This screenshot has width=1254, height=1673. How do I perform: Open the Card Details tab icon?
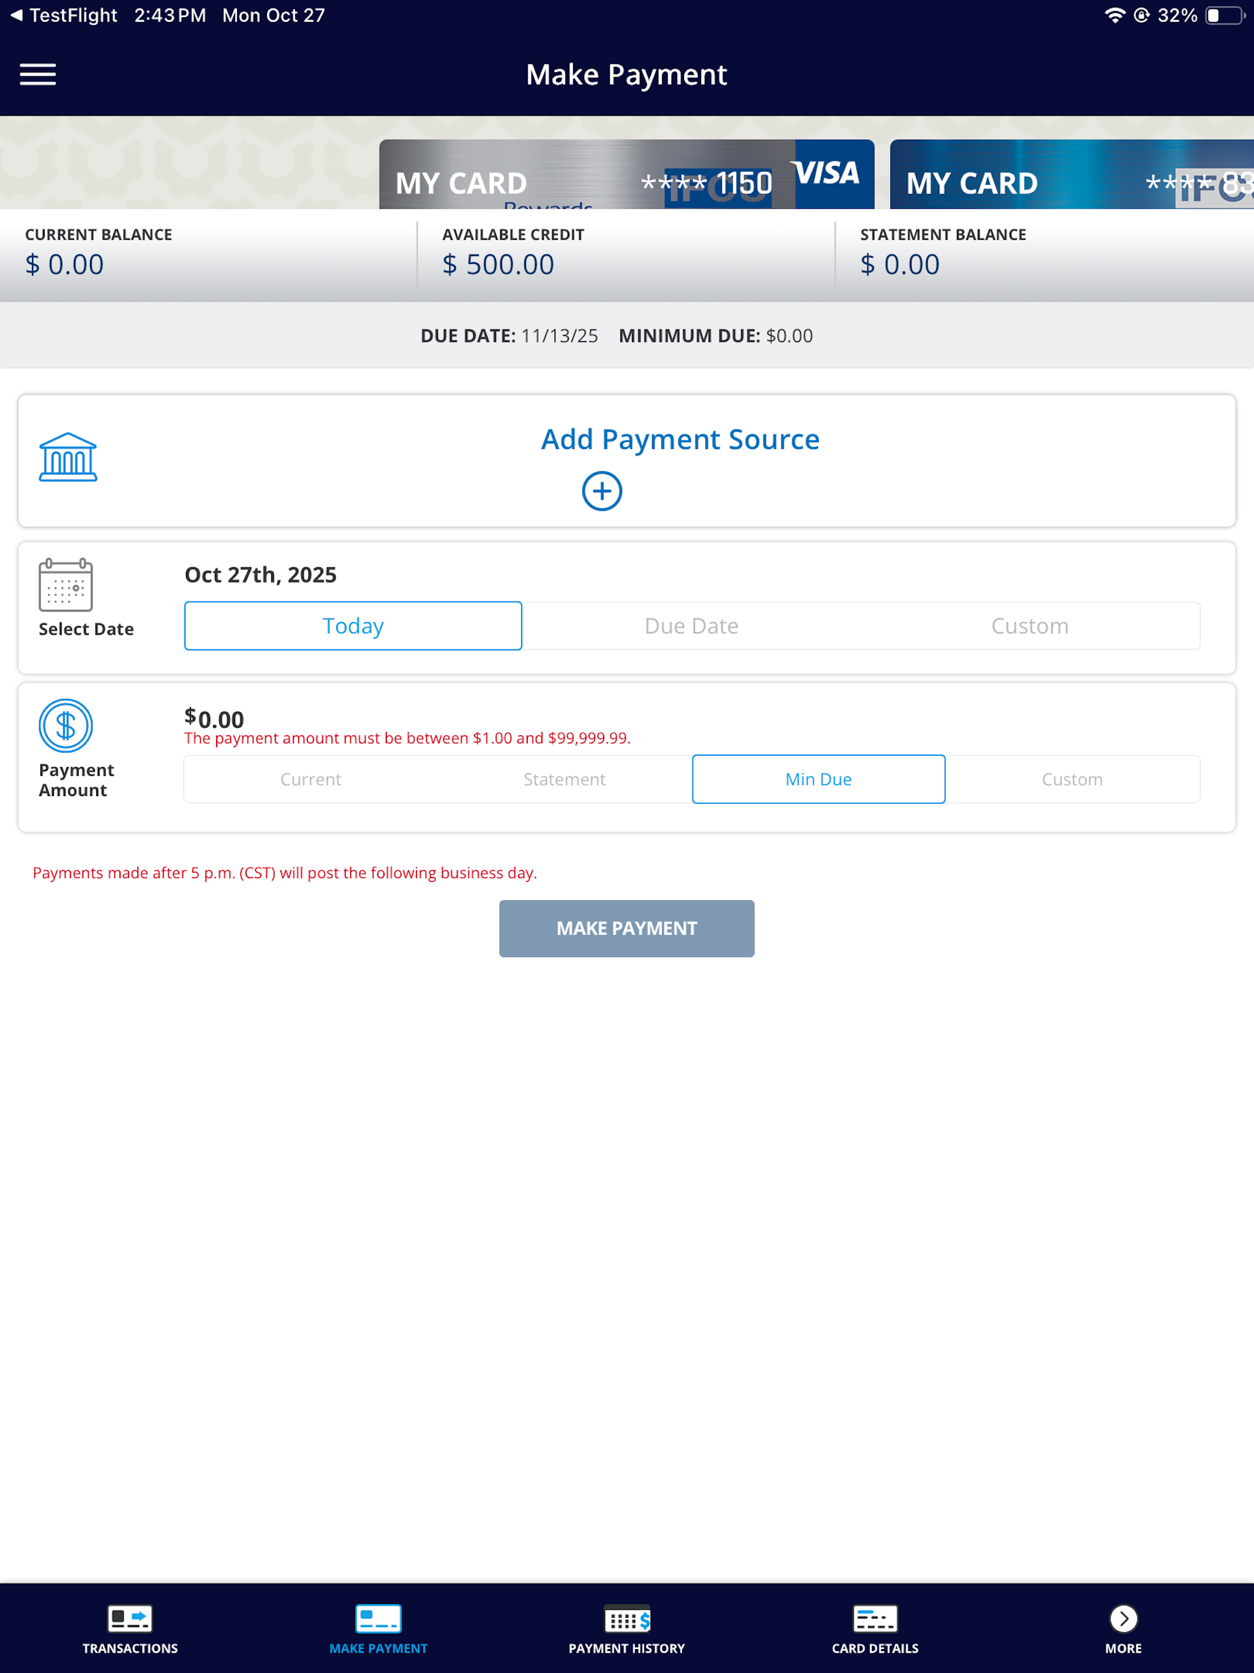[875, 1618]
